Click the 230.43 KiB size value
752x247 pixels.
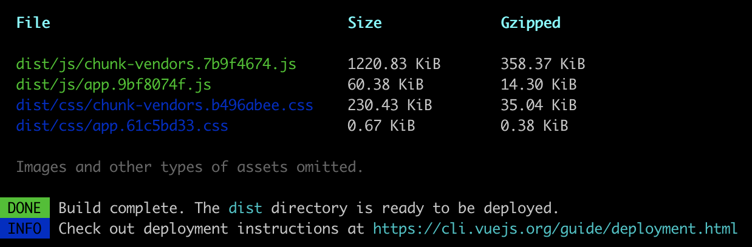click(389, 105)
